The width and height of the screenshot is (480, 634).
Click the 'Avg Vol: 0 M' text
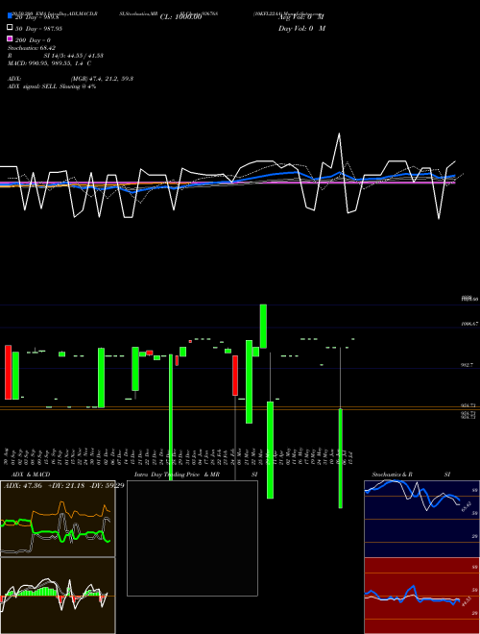coord(301,17)
